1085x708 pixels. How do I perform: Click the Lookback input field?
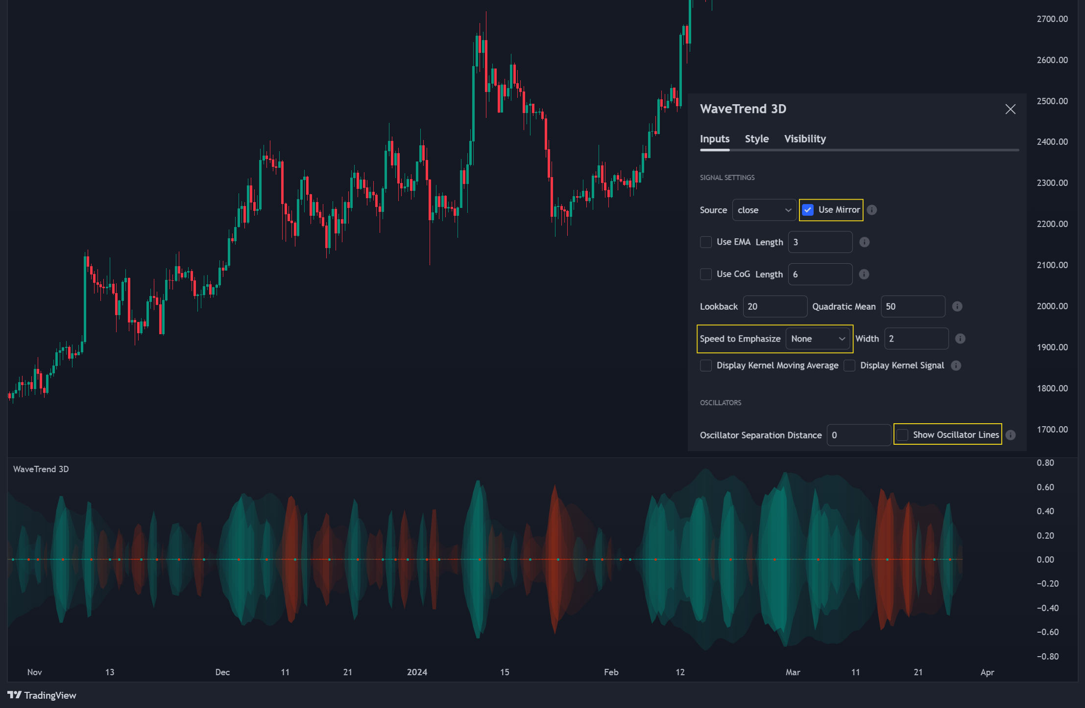coord(775,306)
